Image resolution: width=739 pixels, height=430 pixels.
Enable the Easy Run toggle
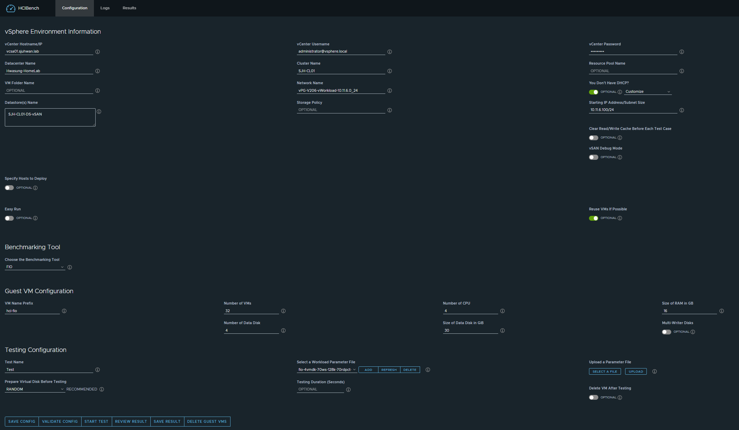(x=9, y=218)
